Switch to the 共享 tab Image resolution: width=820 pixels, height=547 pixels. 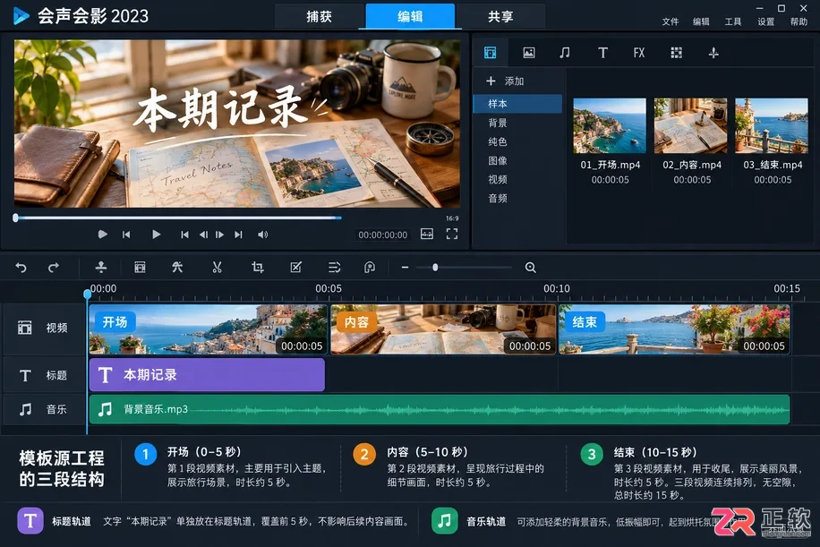500,16
